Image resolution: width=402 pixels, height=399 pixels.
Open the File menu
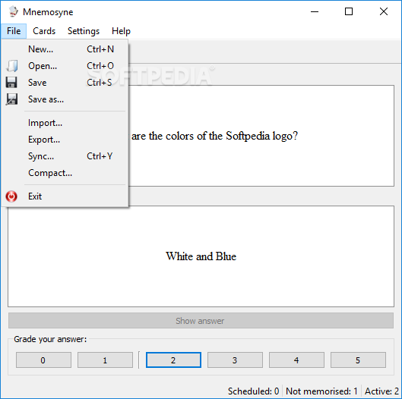(14, 31)
